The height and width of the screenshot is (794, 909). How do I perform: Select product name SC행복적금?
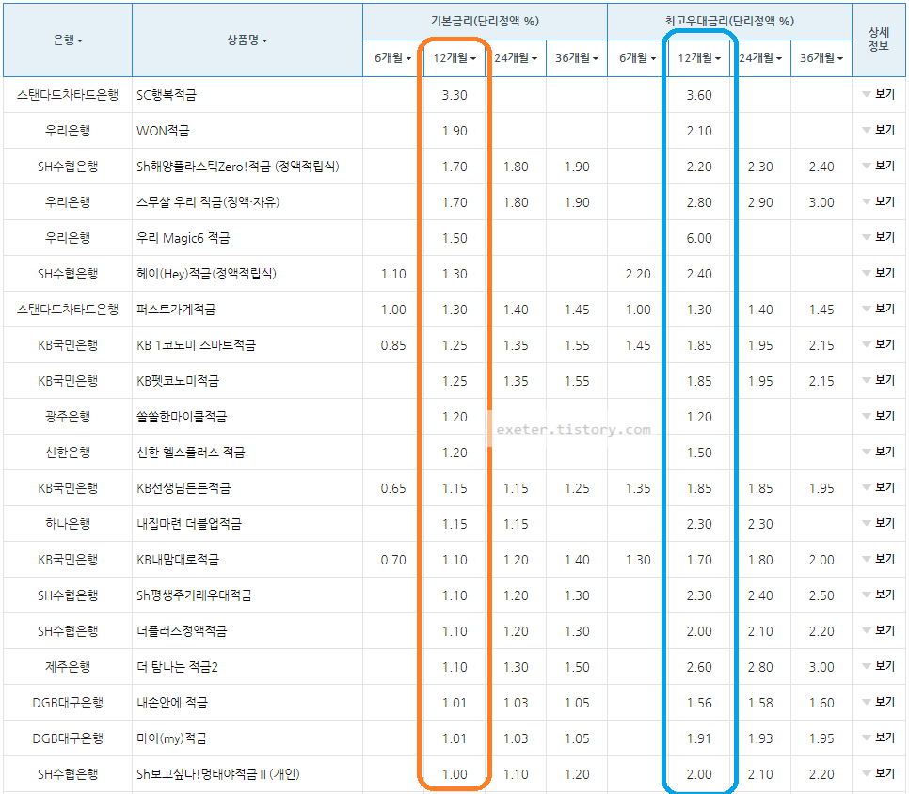tap(167, 95)
